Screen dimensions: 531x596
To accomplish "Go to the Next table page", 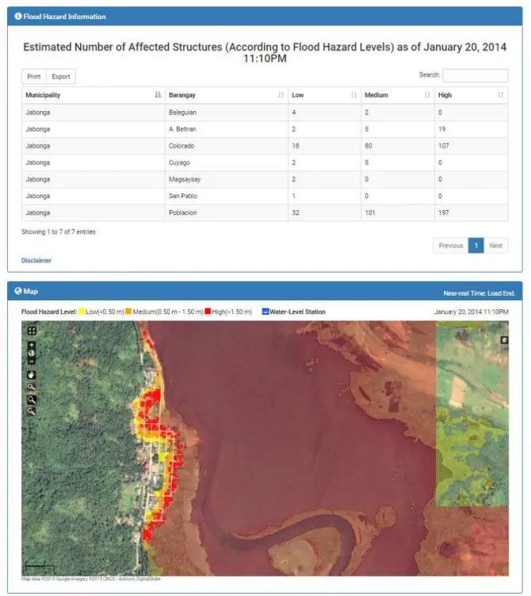I will 495,246.
